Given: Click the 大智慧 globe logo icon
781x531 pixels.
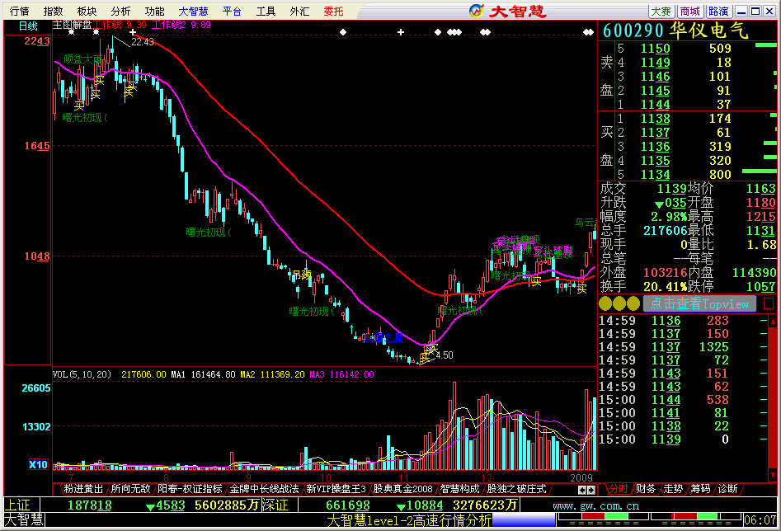Looking at the screenshot, I should point(476,11).
